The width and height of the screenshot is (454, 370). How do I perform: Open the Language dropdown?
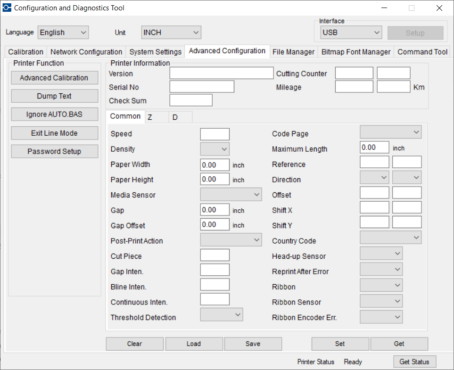[63, 33]
